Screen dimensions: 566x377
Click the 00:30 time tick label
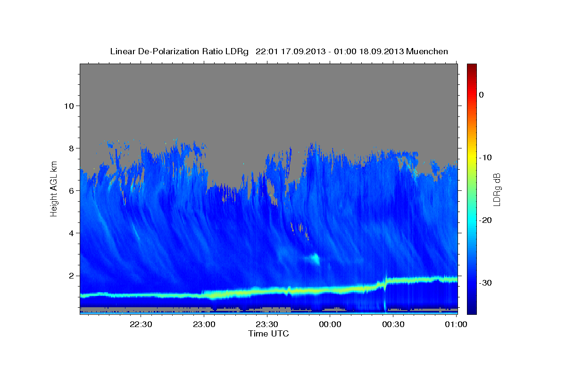tap(393, 324)
